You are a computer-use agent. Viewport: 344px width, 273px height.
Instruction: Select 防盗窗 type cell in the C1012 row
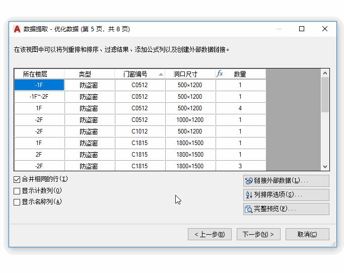coord(90,131)
